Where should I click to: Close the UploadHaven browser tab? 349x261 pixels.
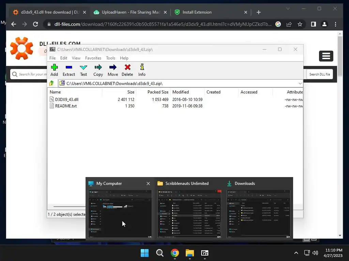point(165,13)
